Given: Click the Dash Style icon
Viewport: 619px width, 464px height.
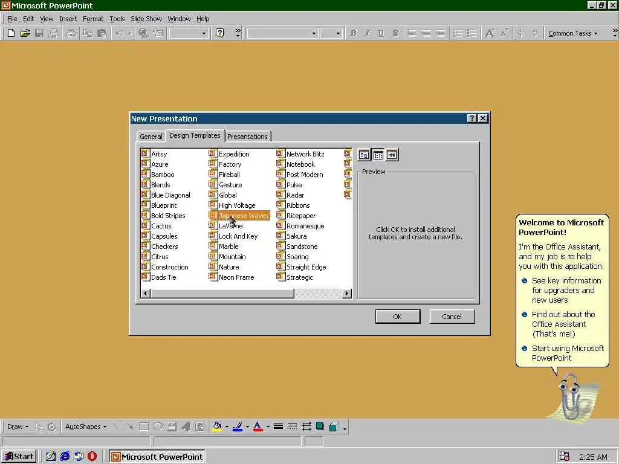Looking at the screenshot, I should pos(292,427).
